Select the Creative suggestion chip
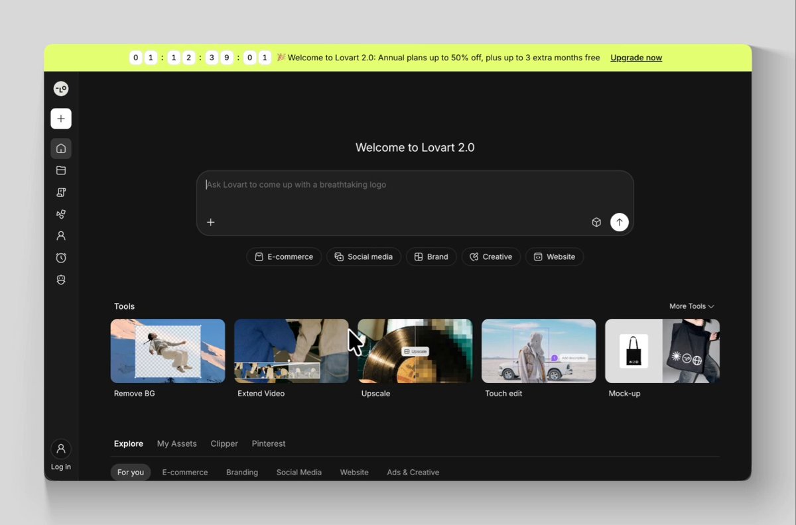This screenshot has height=525, width=796. click(491, 257)
